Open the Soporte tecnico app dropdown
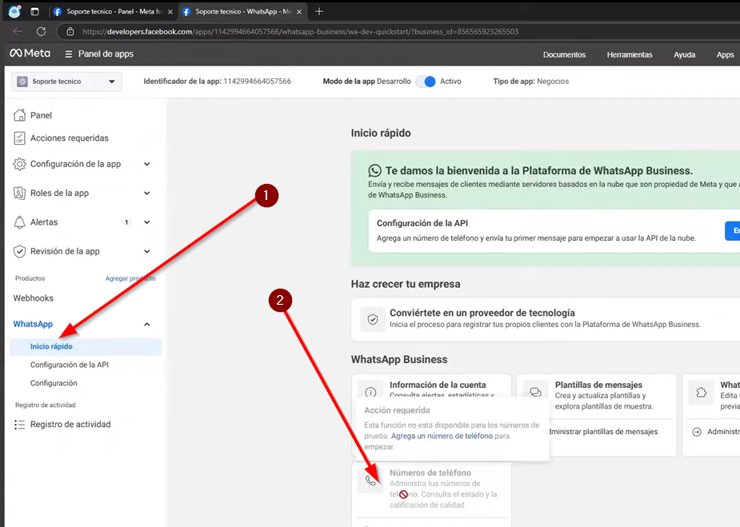The image size is (740, 527). [66, 82]
